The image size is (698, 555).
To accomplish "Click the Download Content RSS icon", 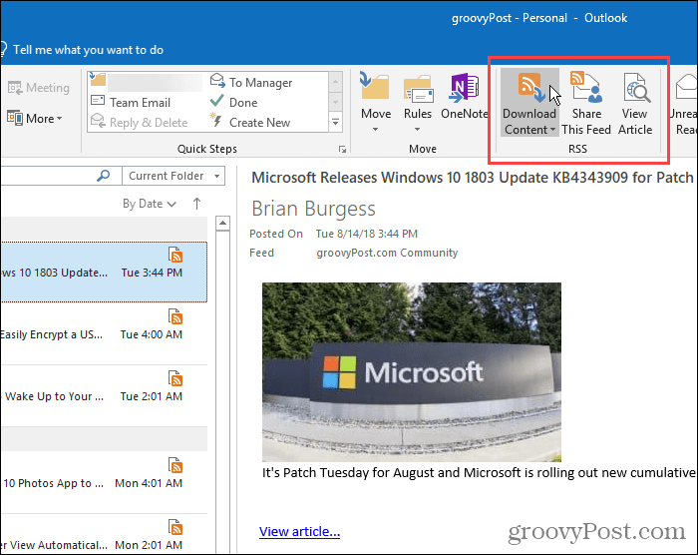I will 530,88.
